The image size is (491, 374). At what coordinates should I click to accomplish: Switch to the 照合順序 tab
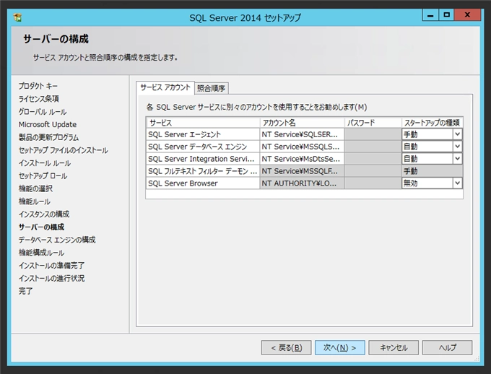click(x=212, y=88)
